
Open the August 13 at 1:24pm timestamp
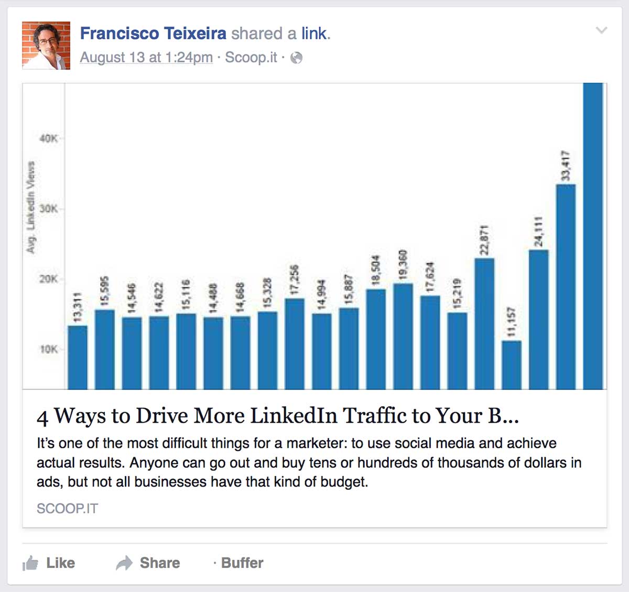146,57
